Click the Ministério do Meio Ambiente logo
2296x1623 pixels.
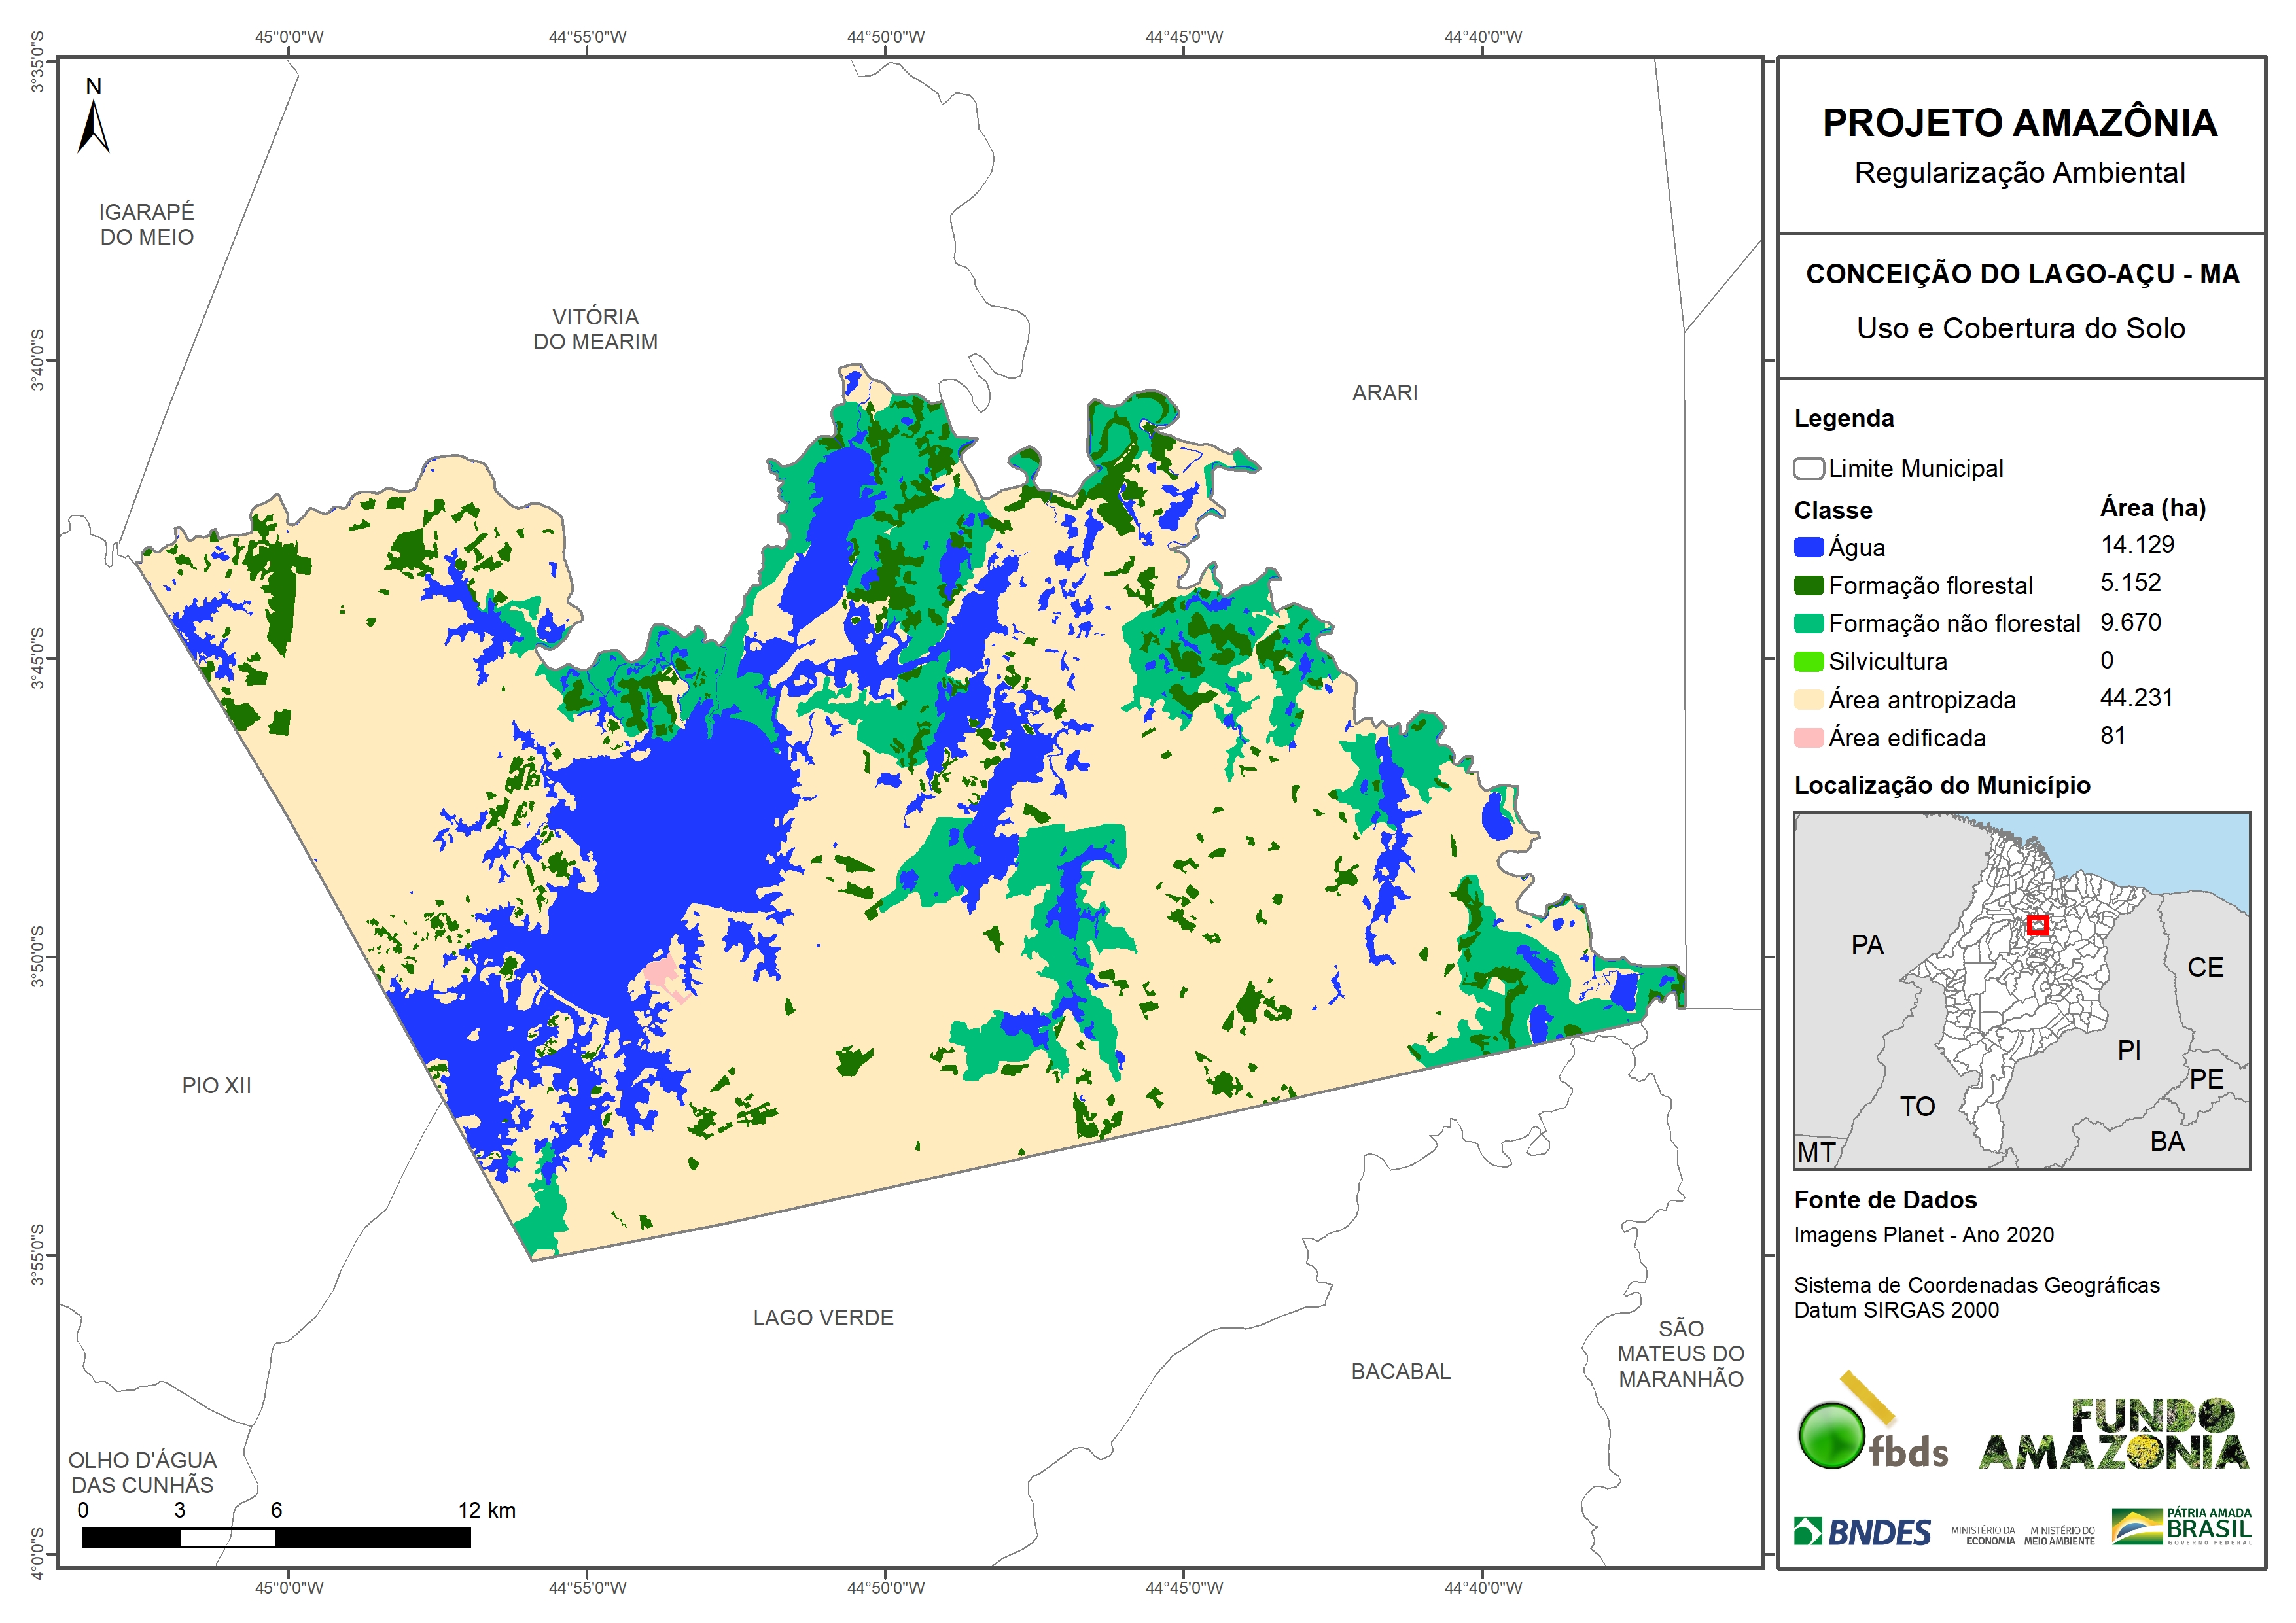[x=2059, y=1535]
